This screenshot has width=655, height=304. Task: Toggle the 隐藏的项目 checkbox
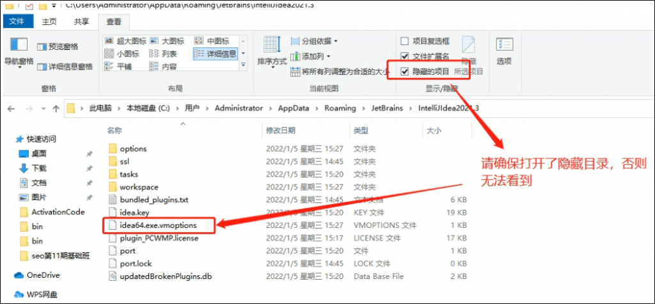pyautogui.click(x=404, y=72)
